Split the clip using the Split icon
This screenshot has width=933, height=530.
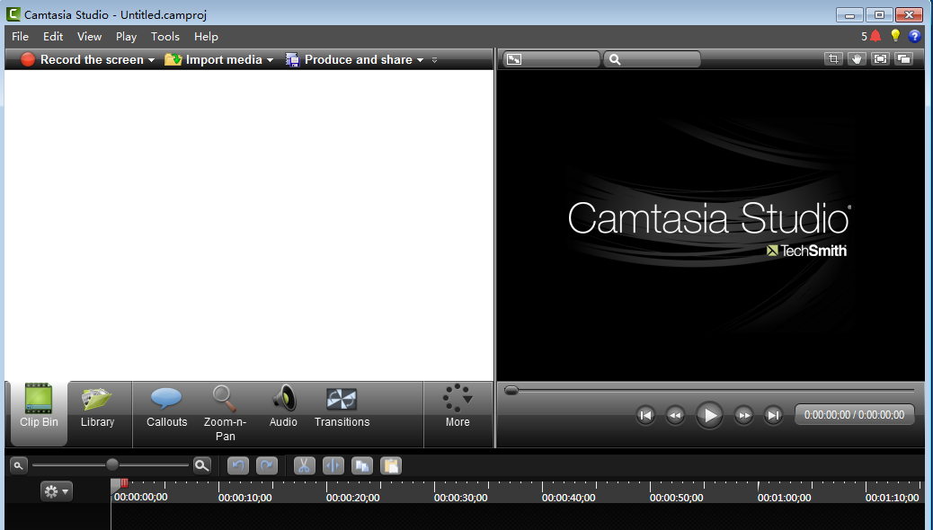pos(333,465)
